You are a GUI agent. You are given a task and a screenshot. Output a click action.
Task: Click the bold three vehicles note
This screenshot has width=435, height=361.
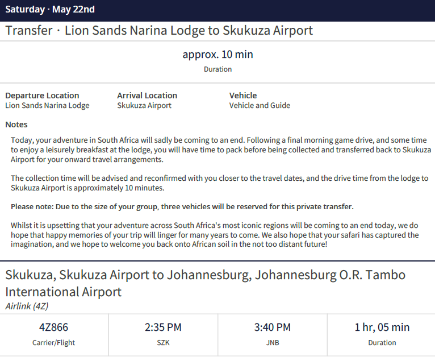coord(182,206)
